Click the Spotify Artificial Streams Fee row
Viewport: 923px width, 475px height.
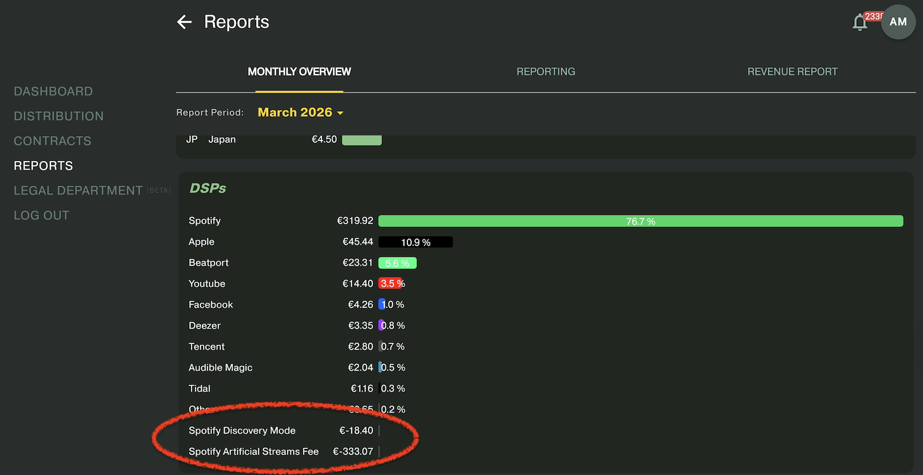(x=253, y=452)
